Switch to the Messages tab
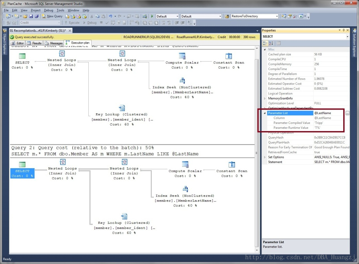The height and width of the screenshot is (264, 359). [x=54, y=43]
